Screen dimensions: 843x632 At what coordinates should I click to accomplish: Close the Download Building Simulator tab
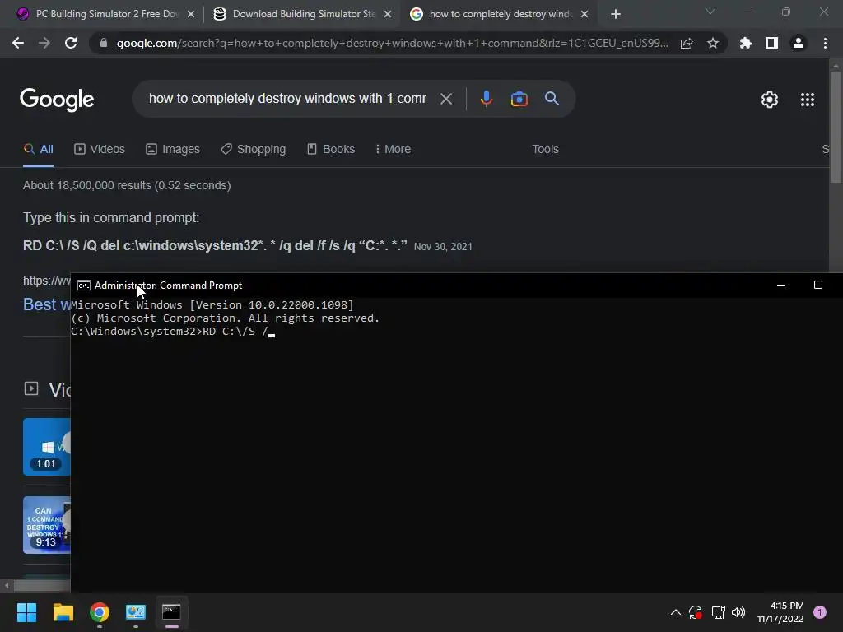point(388,14)
